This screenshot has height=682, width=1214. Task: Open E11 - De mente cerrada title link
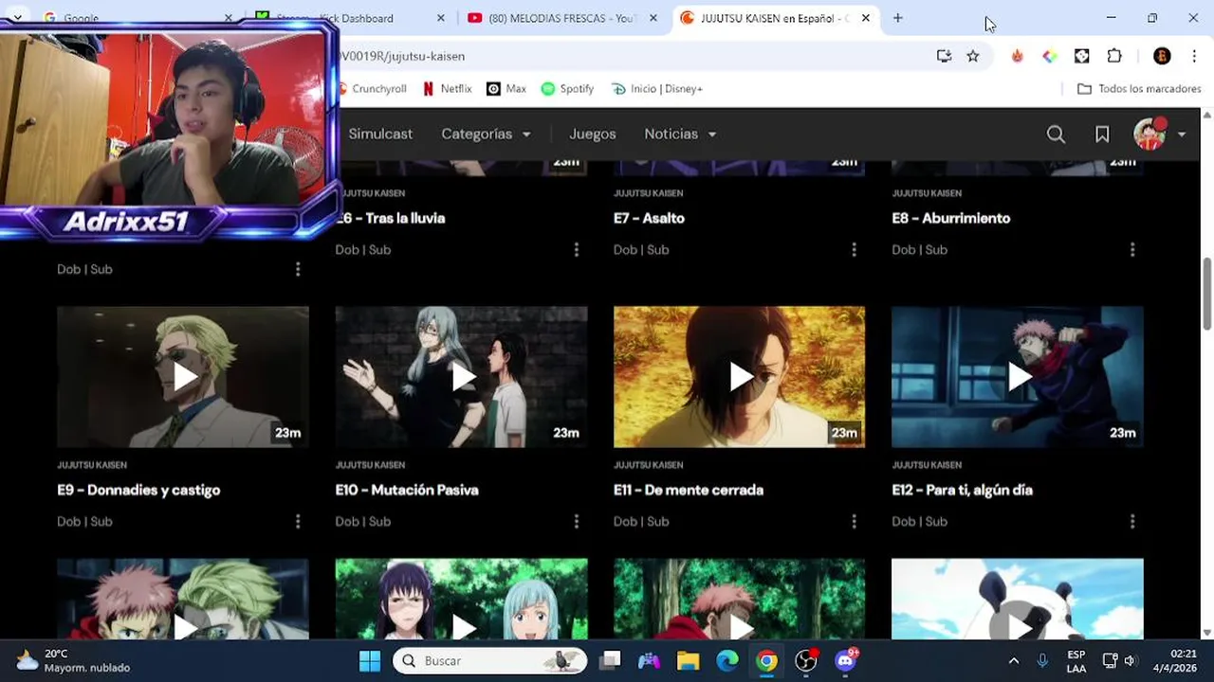point(689,490)
